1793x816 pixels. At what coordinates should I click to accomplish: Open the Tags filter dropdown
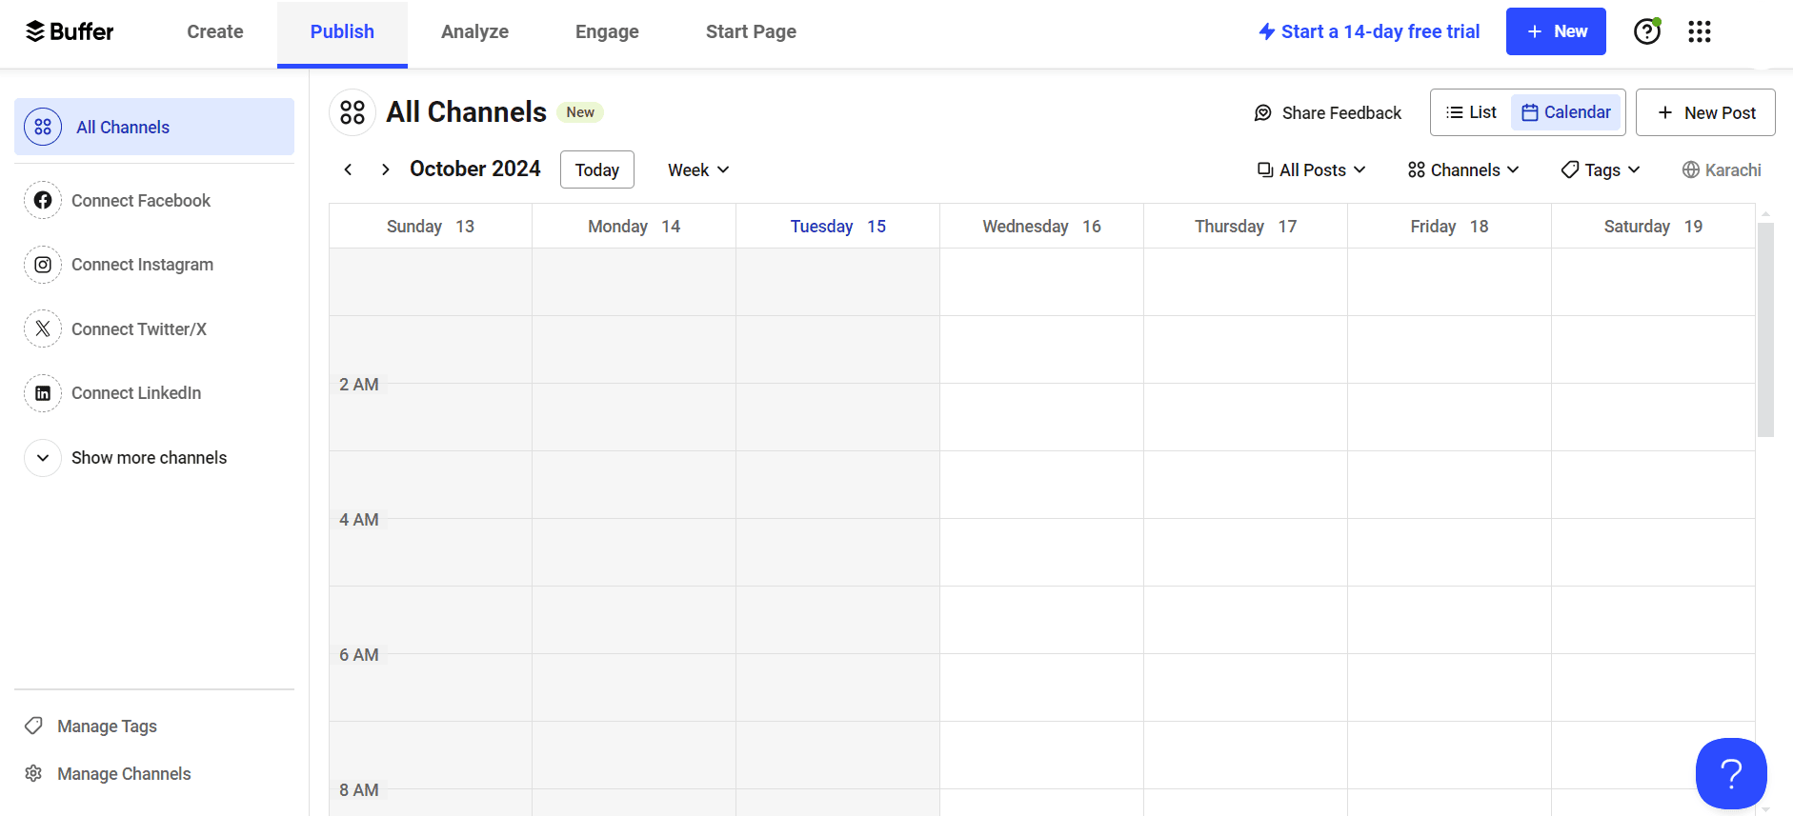tap(1601, 169)
